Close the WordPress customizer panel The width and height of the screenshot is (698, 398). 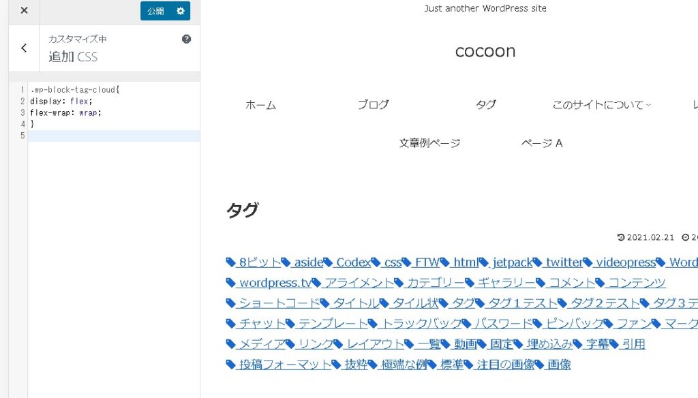click(24, 11)
